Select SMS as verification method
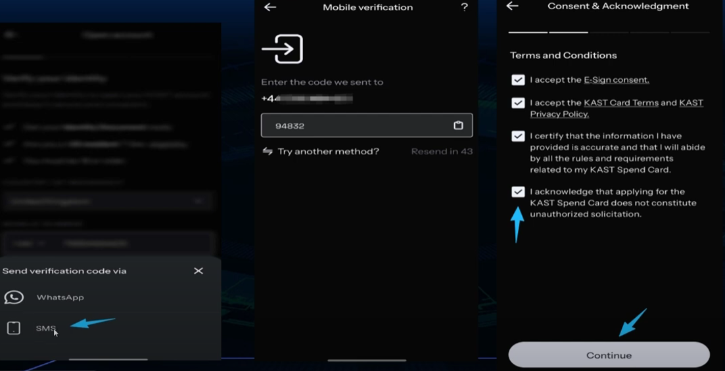Screen dimensions: 725x371 tap(46, 328)
